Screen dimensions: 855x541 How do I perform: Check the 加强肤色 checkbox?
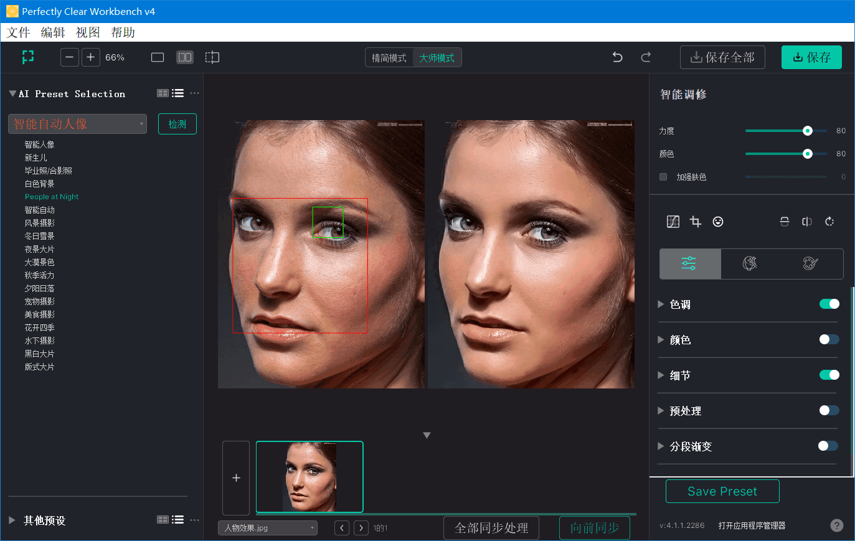[x=663, y=177]
